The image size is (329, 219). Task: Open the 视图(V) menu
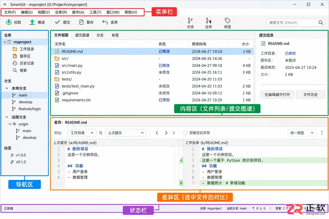[44, 12]
